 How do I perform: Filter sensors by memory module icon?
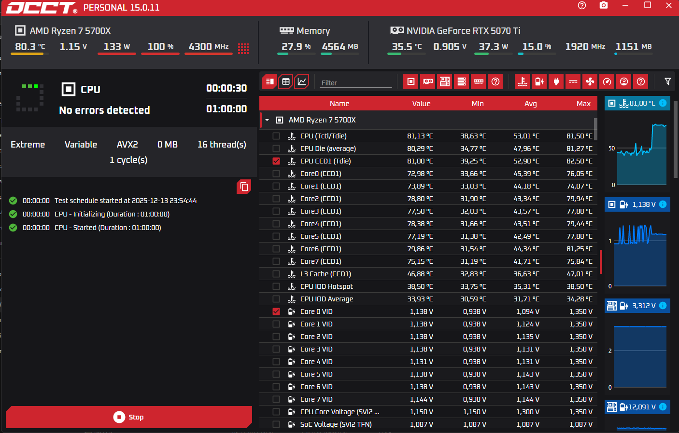pyautogui.click(x=479, y=81)
